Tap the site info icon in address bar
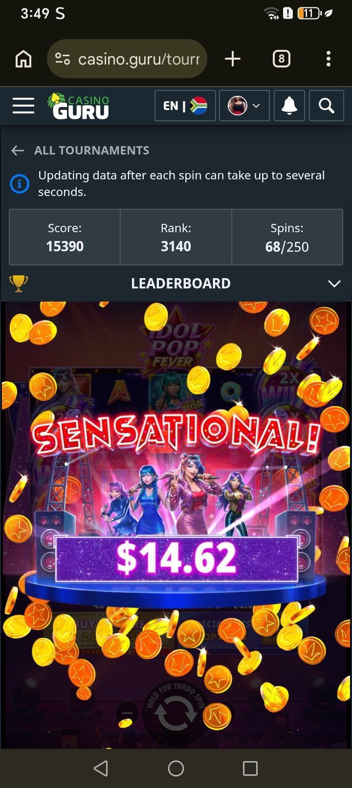 coord(63,59)
